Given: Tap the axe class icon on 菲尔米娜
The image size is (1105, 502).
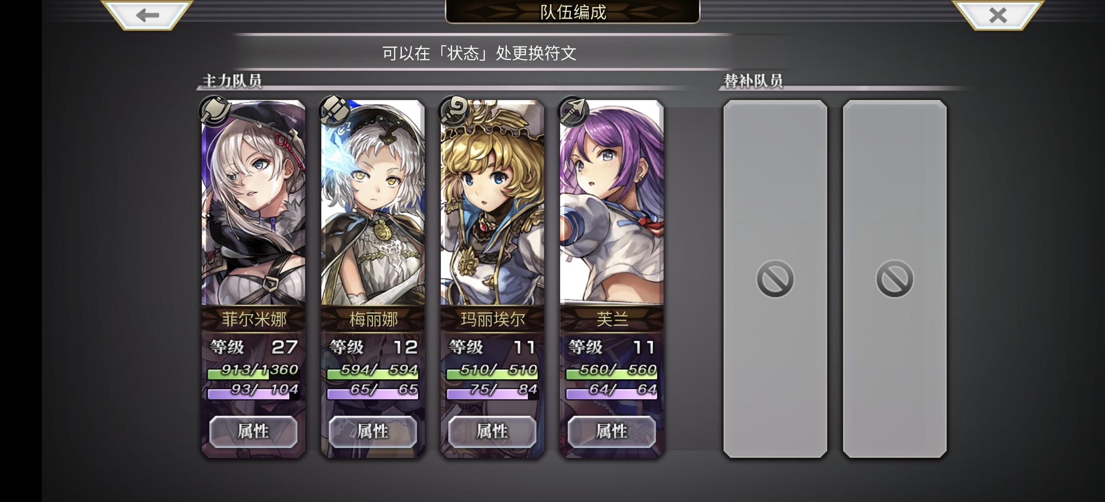Looking at the screenshot, I should tap(215, 111).
